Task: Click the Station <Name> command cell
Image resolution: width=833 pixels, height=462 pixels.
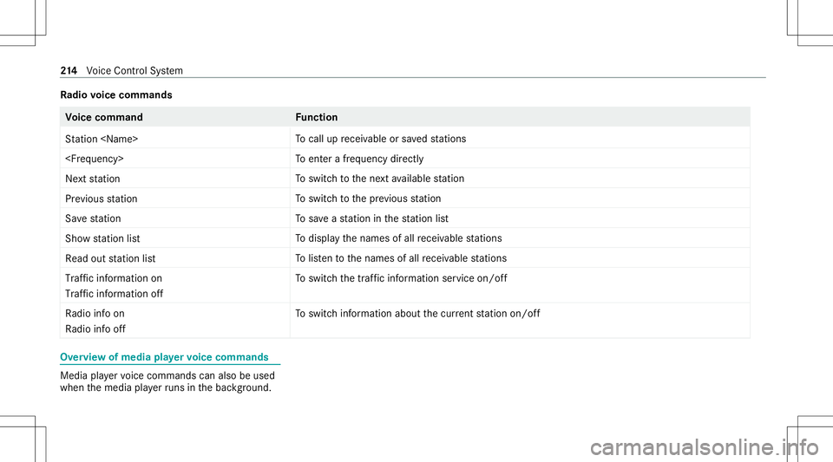Action: [x=102, y=139]
